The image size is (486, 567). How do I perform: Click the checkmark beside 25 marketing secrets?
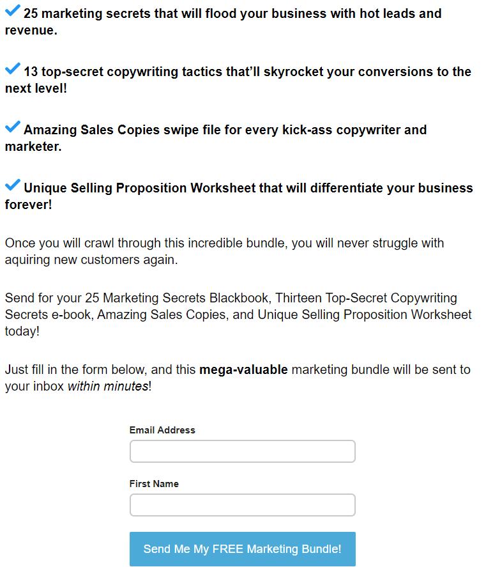[12, 11]
